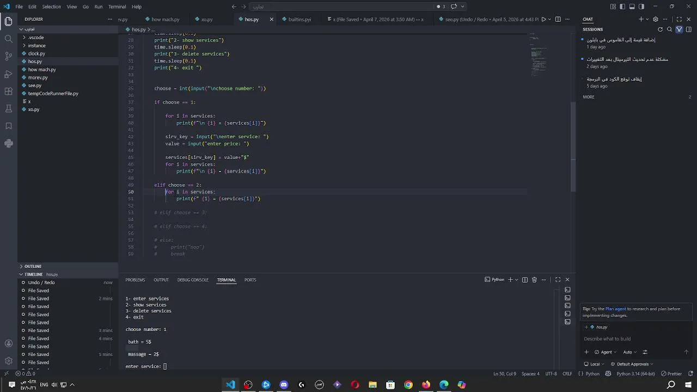Image resolution: width=697 pixels, height=392 pixels.
Task: Change the Spaces: 4 indentation setting
Action: pyautogui.click(x=530, y=374)
